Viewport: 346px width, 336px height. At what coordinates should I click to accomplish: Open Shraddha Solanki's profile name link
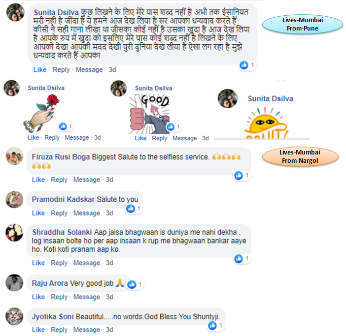coord(62,232)
